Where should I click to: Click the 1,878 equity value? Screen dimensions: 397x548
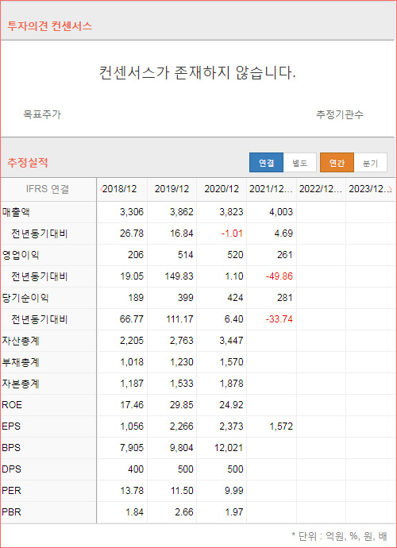231,384
